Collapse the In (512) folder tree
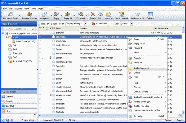186x123 pixels. point(7,37)
